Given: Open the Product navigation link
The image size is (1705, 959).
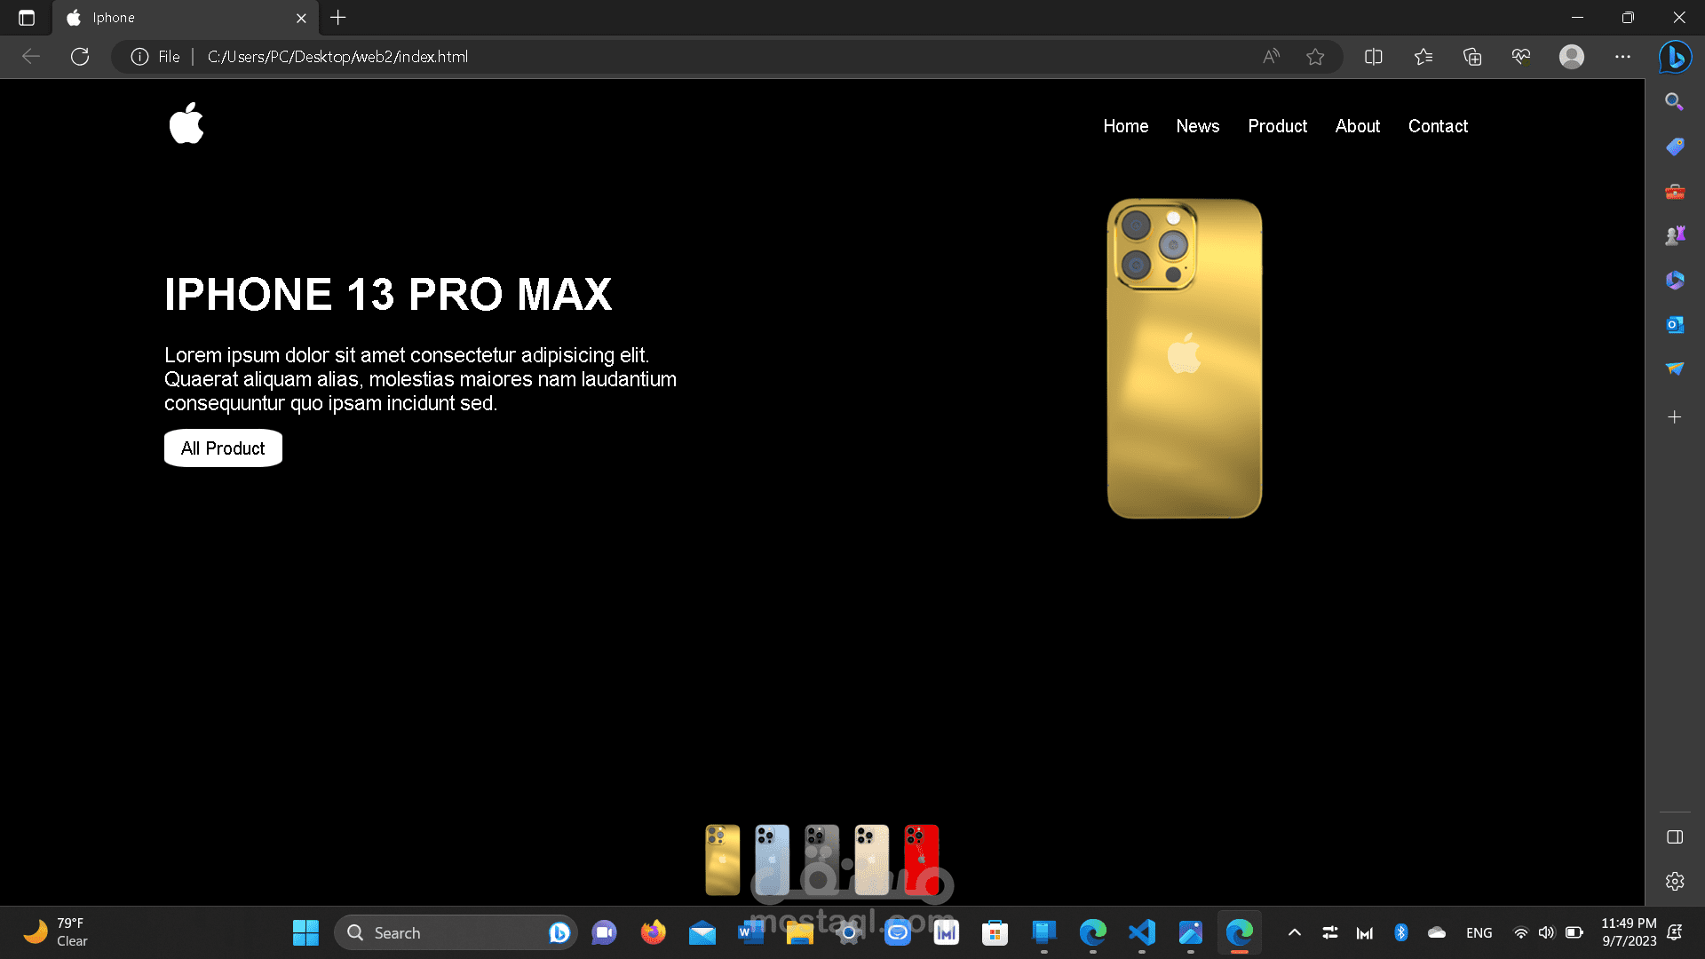Looking at the screenshot, I should click(x=1278, y=126).
